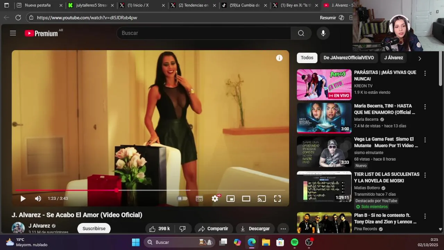444x250 pixels.
Task: Open the PARÁSITAS live video thumbnail
Action: point(324,85)
